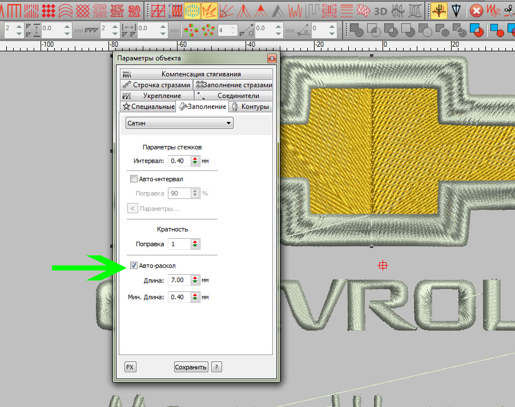515x407 pixels.
Task: Click the red circle X icon
Action: (x=476, y=11)
